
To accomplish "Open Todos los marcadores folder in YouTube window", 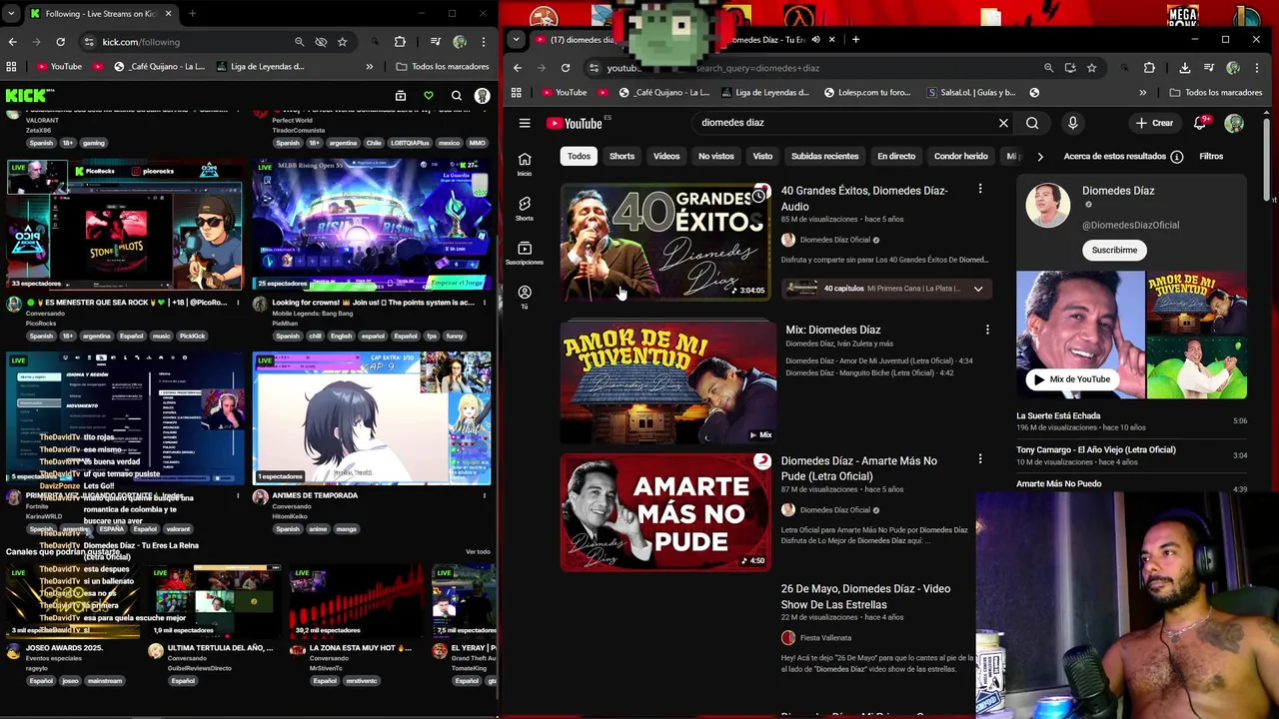I will point(1216,93).
